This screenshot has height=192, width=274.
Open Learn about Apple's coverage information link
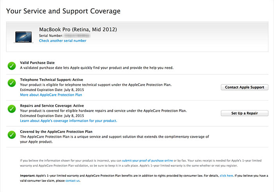[68, 121]
